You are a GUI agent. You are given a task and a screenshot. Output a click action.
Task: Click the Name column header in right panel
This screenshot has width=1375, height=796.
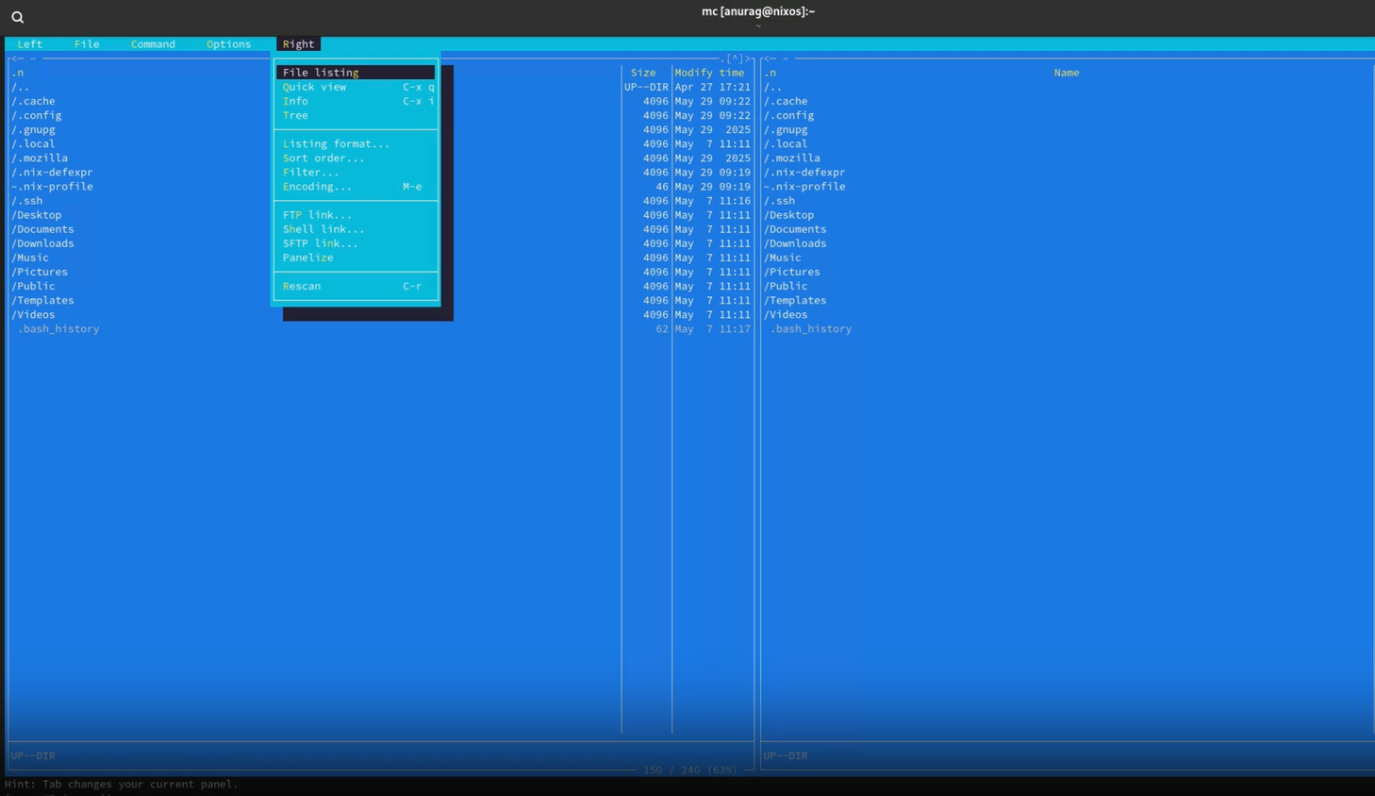(1067, 73)
